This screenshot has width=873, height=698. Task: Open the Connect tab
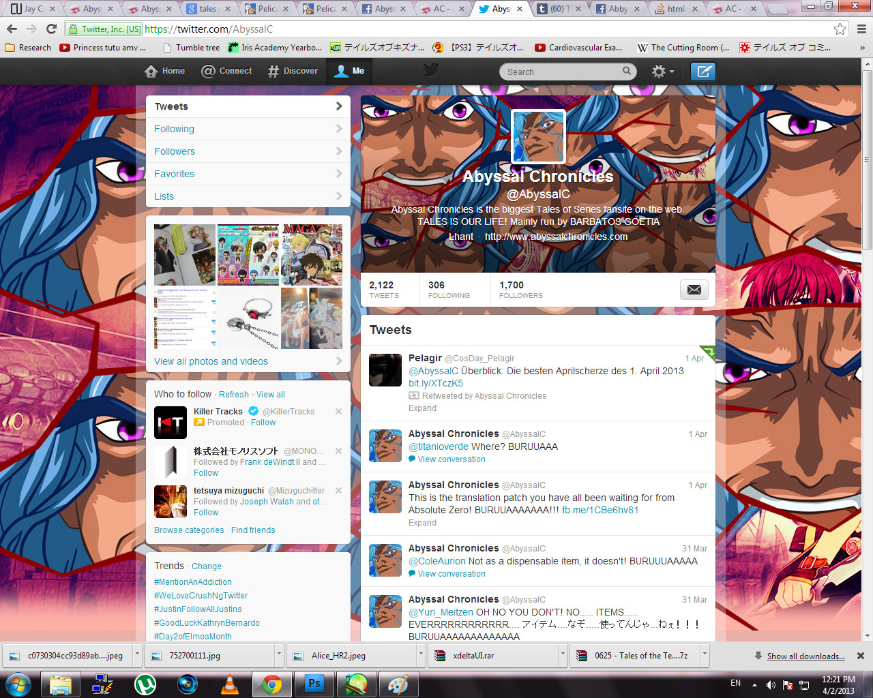pos(226,71)
